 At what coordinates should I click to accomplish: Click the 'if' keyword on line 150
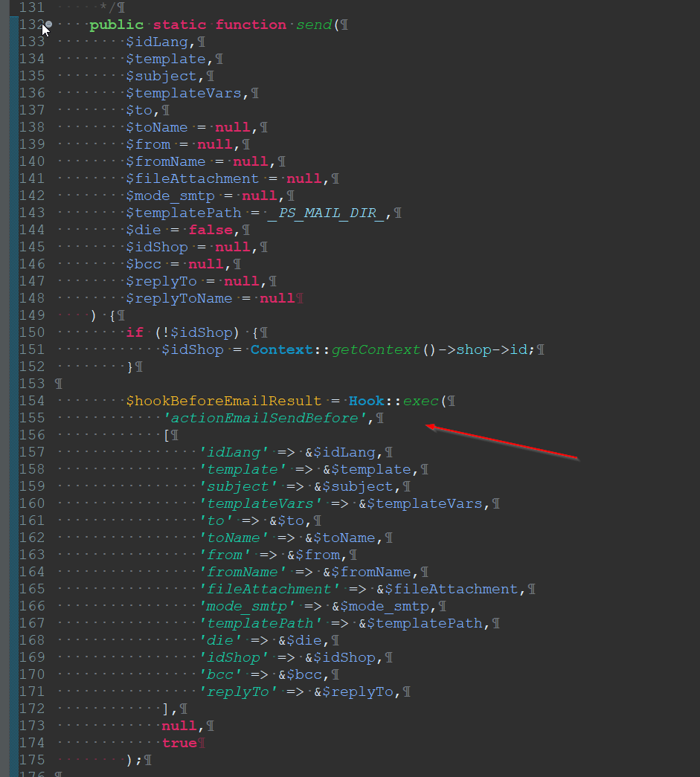pyautogui.click(x=135, y=332)
